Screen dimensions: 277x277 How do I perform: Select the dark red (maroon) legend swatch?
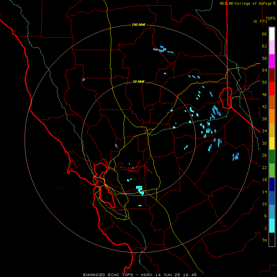pyautogui.click(x=272, y=75)
